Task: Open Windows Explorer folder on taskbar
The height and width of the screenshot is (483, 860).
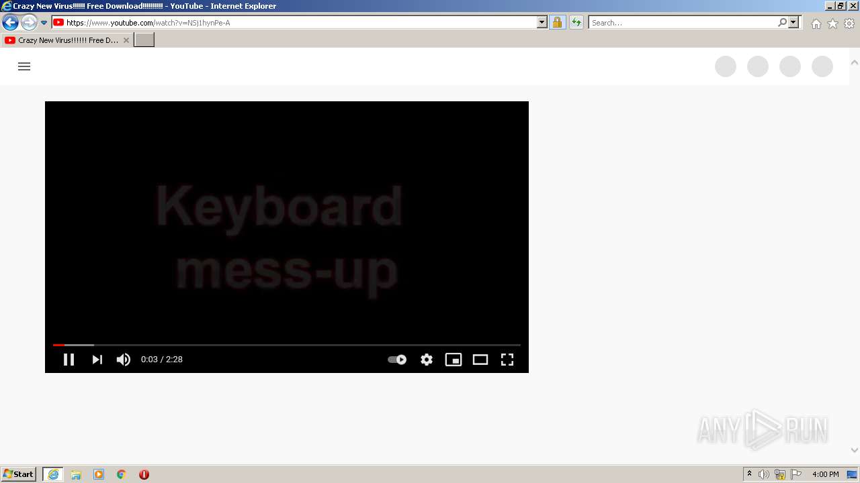Action: tap(76, 474)
